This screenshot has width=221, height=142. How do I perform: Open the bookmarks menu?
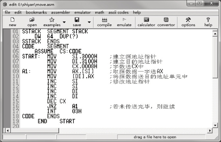(x=36, y=12)
